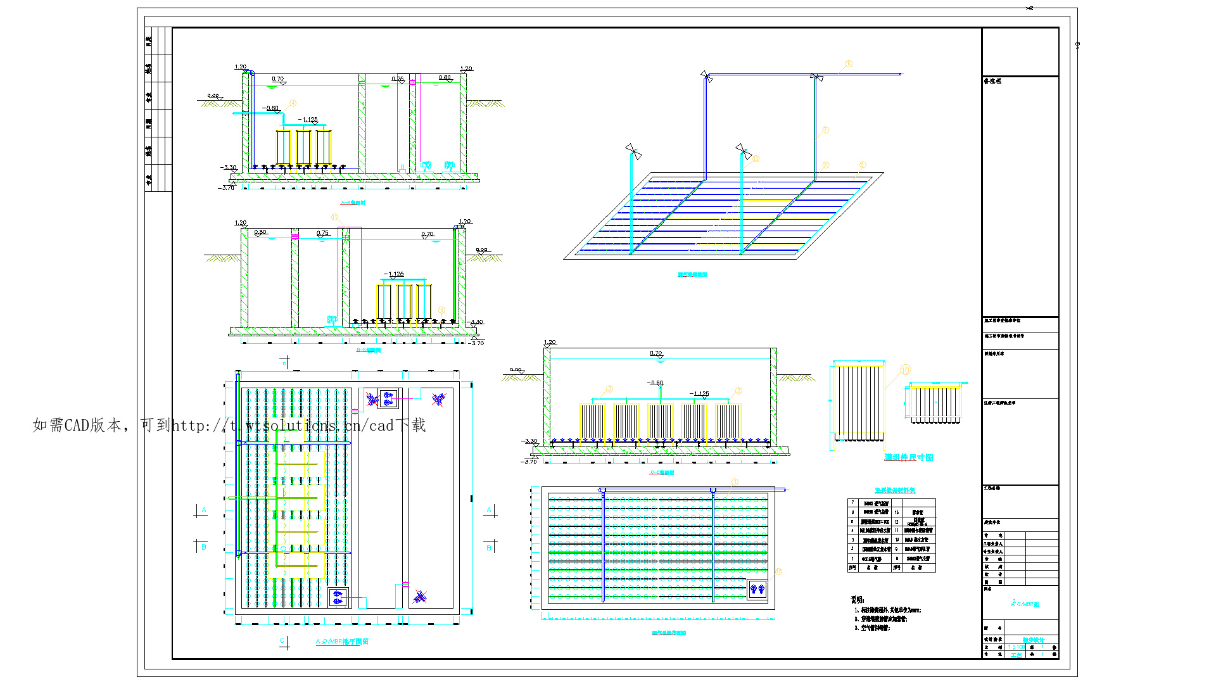The image size is (1216, 684).
Task: Click the pump symbol in the aeration pipe layout plan
Action: (x=757, y=589)
